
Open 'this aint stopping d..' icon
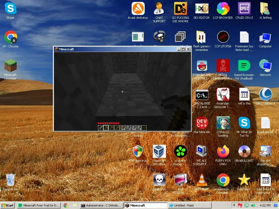coord(265,155)
